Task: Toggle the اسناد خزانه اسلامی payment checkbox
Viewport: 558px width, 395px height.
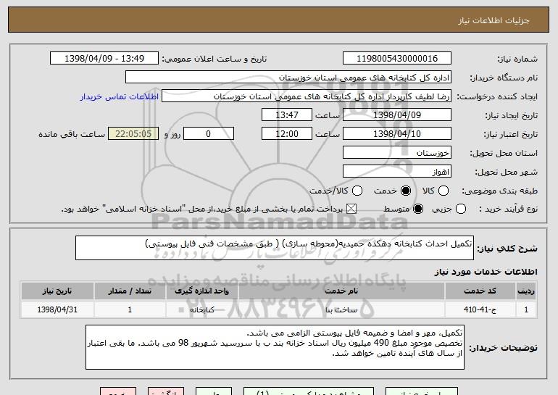Action: tap(351, 209)
